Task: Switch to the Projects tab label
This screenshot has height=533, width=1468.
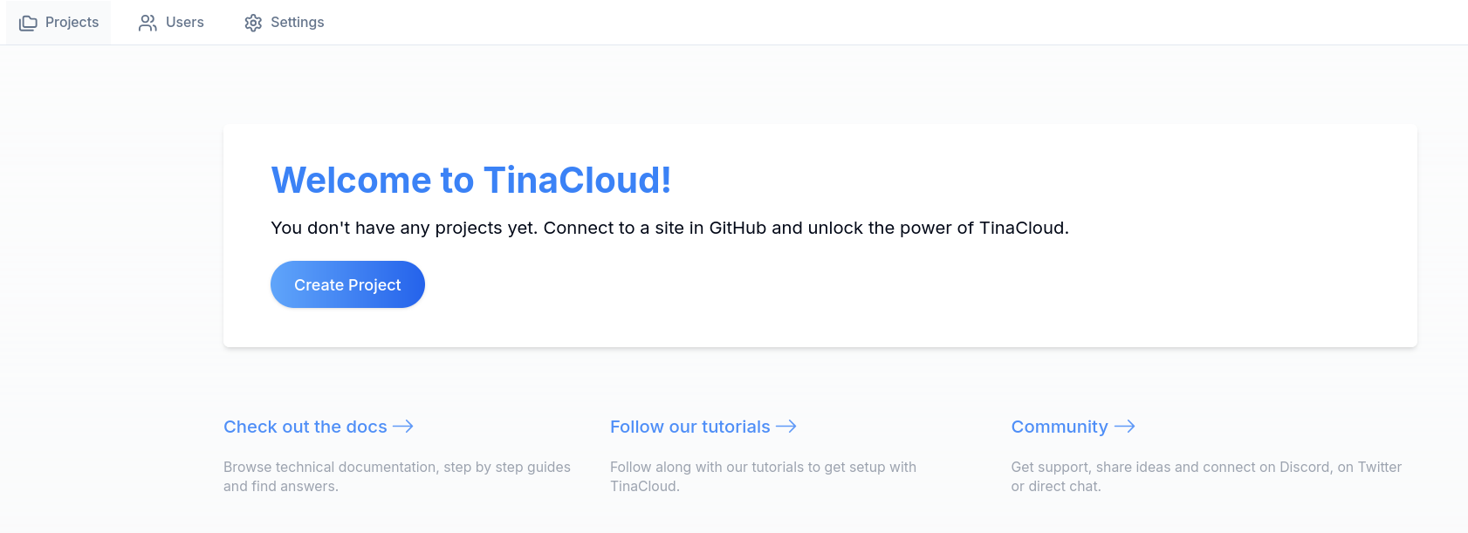Action: (72, 23)
